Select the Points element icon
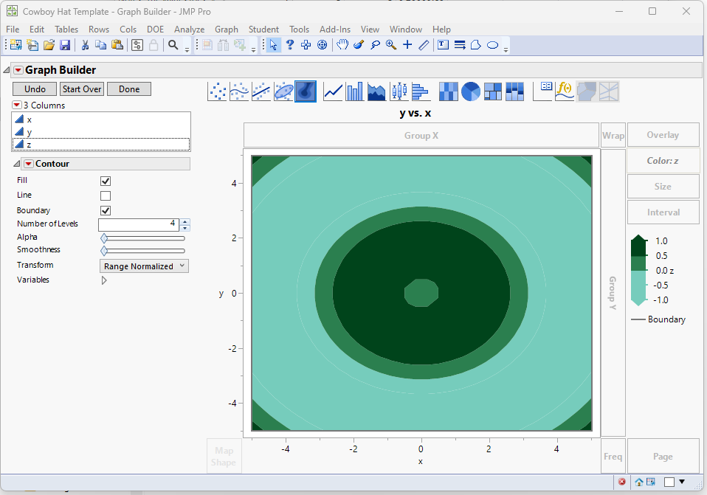The width and height of the screenshot is (707, 495). point(218,91)
